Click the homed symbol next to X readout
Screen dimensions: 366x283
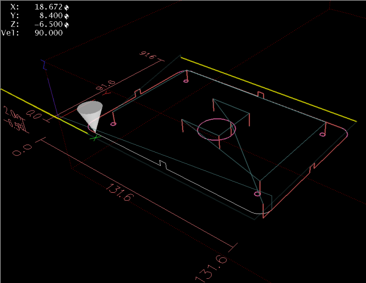coord(67,8)
